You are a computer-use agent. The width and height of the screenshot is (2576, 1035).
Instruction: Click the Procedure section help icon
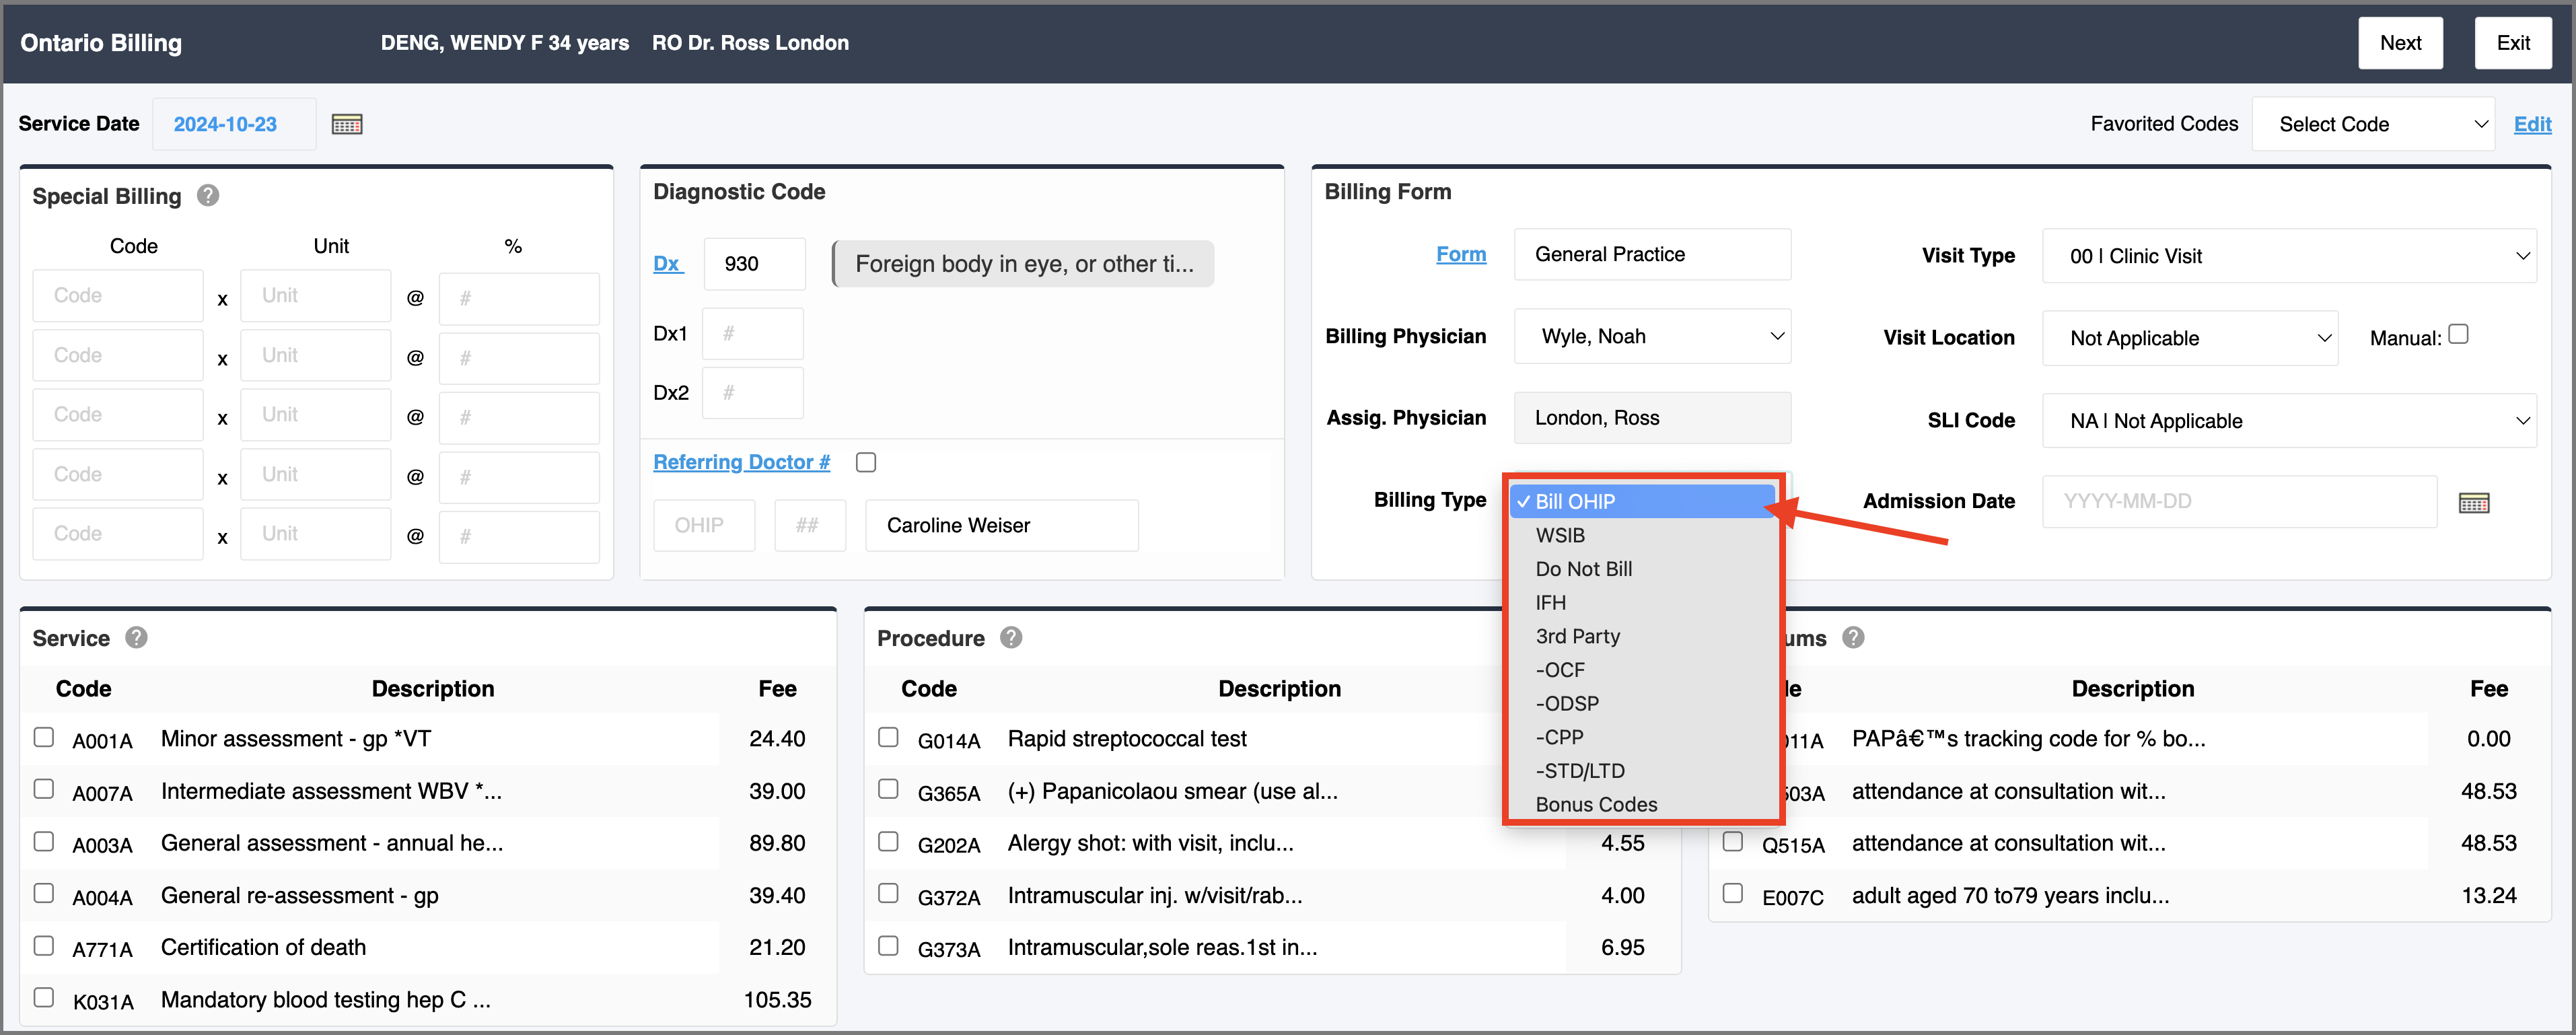[x=1011, y=638]
